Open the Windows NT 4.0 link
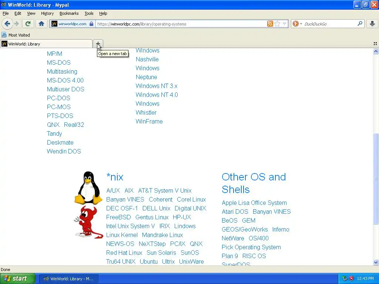379x284 pixels. (x=157, y=95)
